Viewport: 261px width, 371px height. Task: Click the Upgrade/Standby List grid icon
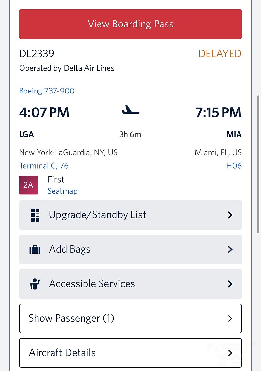[35, 215]
